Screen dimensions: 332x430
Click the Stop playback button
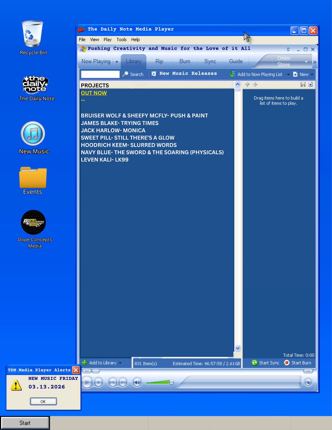click(98, 382)
